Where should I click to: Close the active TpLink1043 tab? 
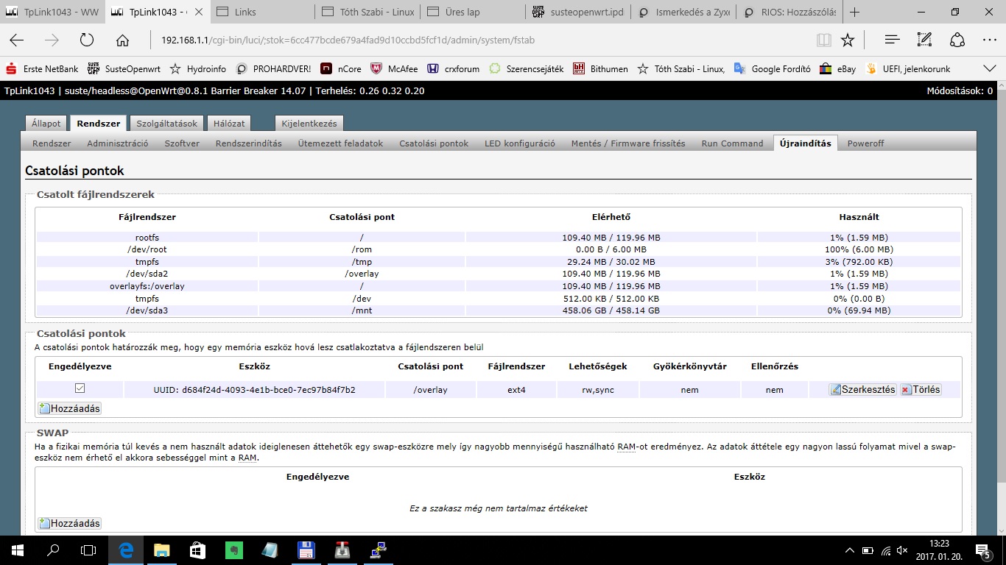coord(198,13)
